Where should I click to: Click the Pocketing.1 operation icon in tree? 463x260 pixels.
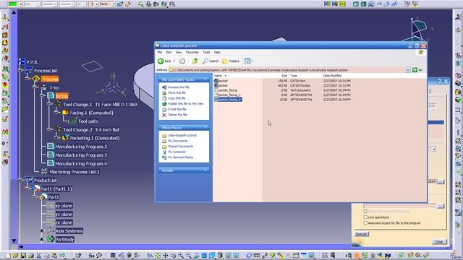[x=65, y=138]
